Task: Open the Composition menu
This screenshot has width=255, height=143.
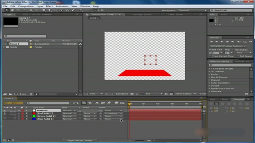Action: (x=25, y=6)
